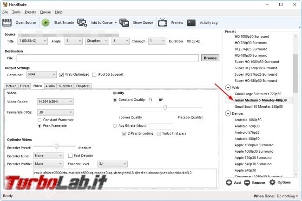Open the start chapter dropdown before 'through'
This screenshot has height=201, width=302.
point(121,41)
